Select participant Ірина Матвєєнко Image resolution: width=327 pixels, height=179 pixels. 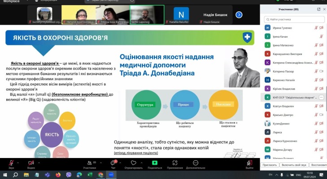[293, 45]
